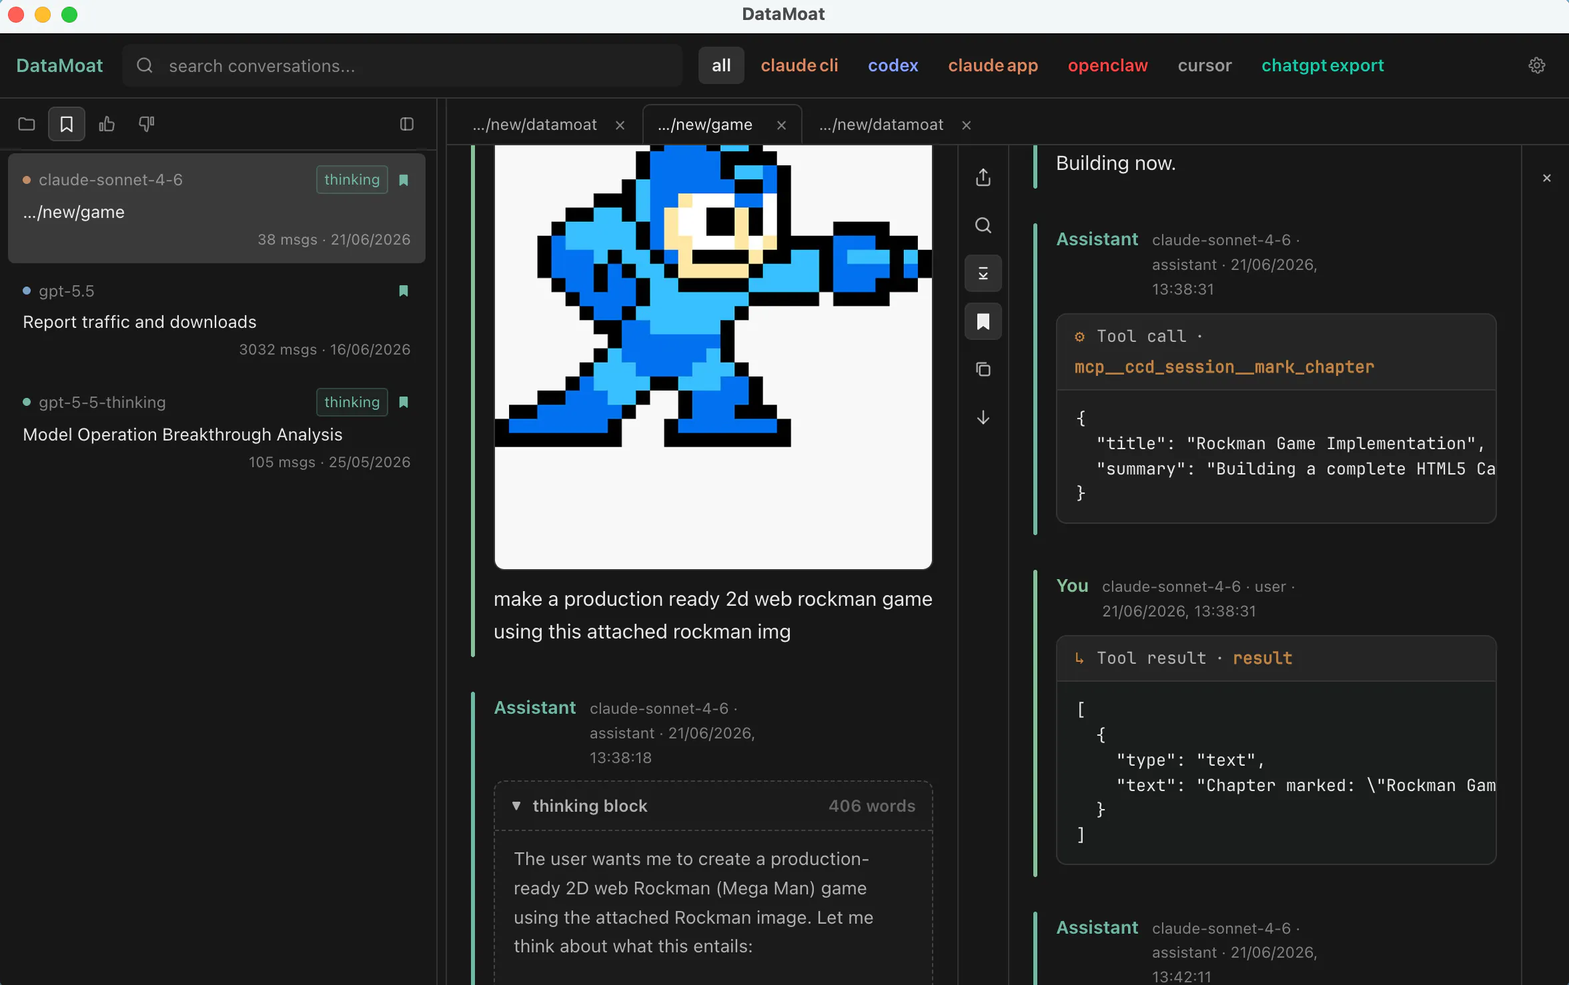Screen dimensions: 1569x985
Task: Click thinking badge on gpt-5-5-thinking conversation
Action: [352, 402]
